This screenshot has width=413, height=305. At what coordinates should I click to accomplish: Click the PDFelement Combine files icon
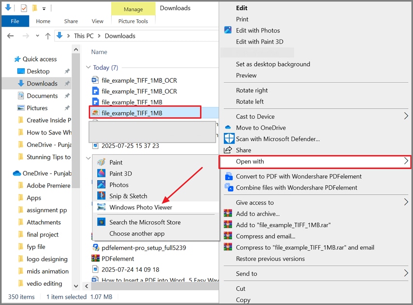tap(229, 187)
